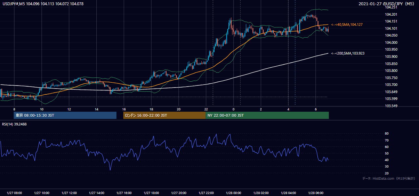The image size is (419, 196).
Task: Click the 103.900 price axis label
Action: click(x=391, y=57)
